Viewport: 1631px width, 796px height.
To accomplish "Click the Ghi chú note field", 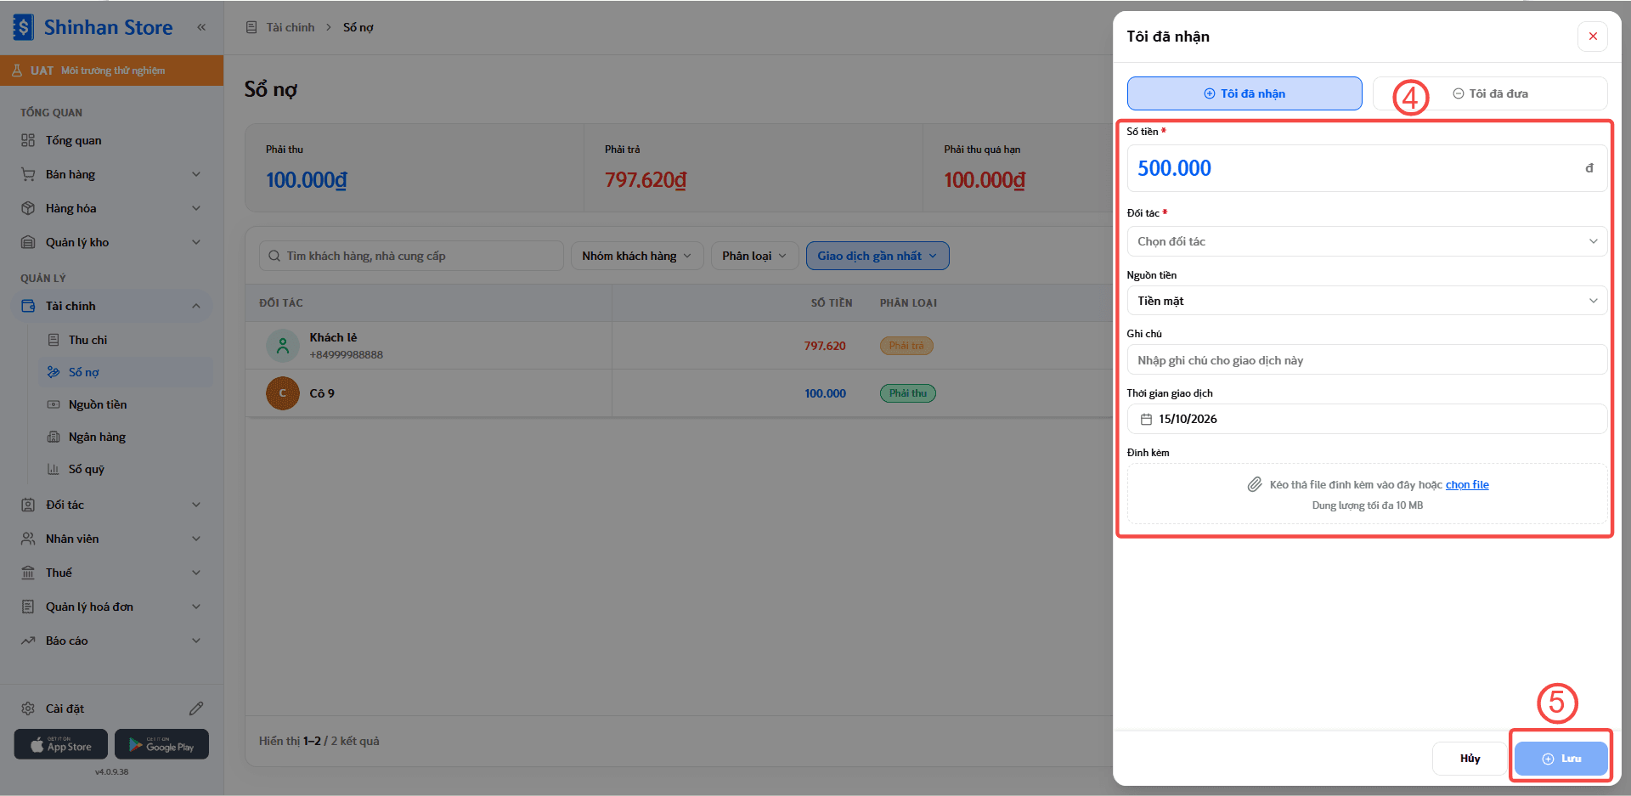I will click(x=1367, y=360).
